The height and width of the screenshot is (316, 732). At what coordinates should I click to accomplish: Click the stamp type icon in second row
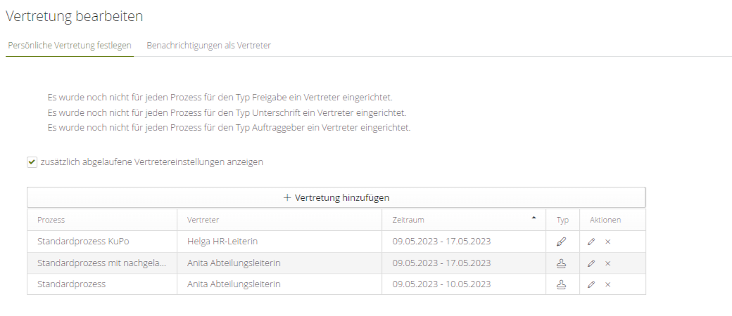561,263
